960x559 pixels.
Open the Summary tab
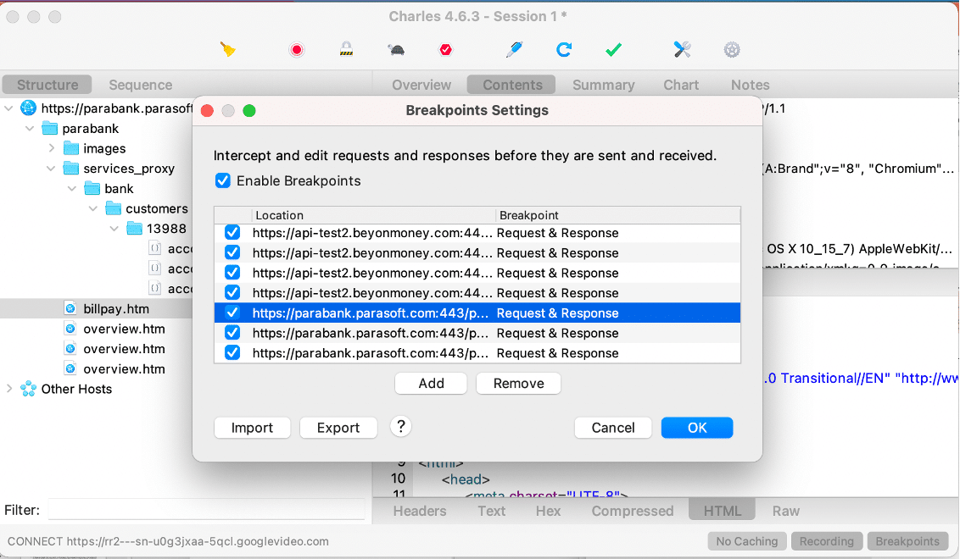(x=603, y=85)
